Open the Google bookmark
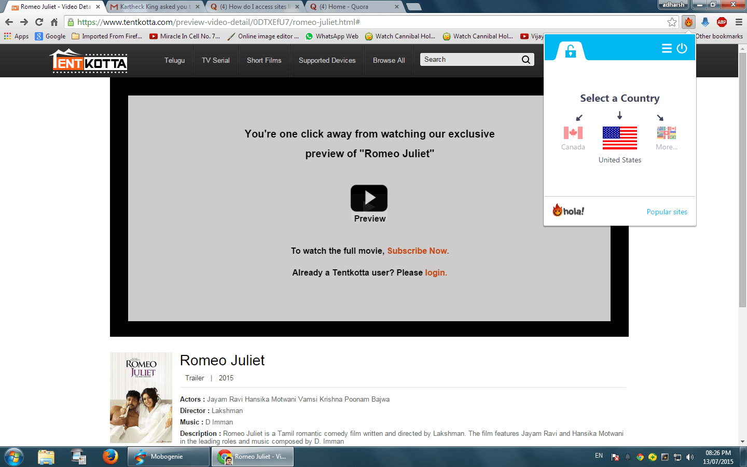 coord(50,36)
